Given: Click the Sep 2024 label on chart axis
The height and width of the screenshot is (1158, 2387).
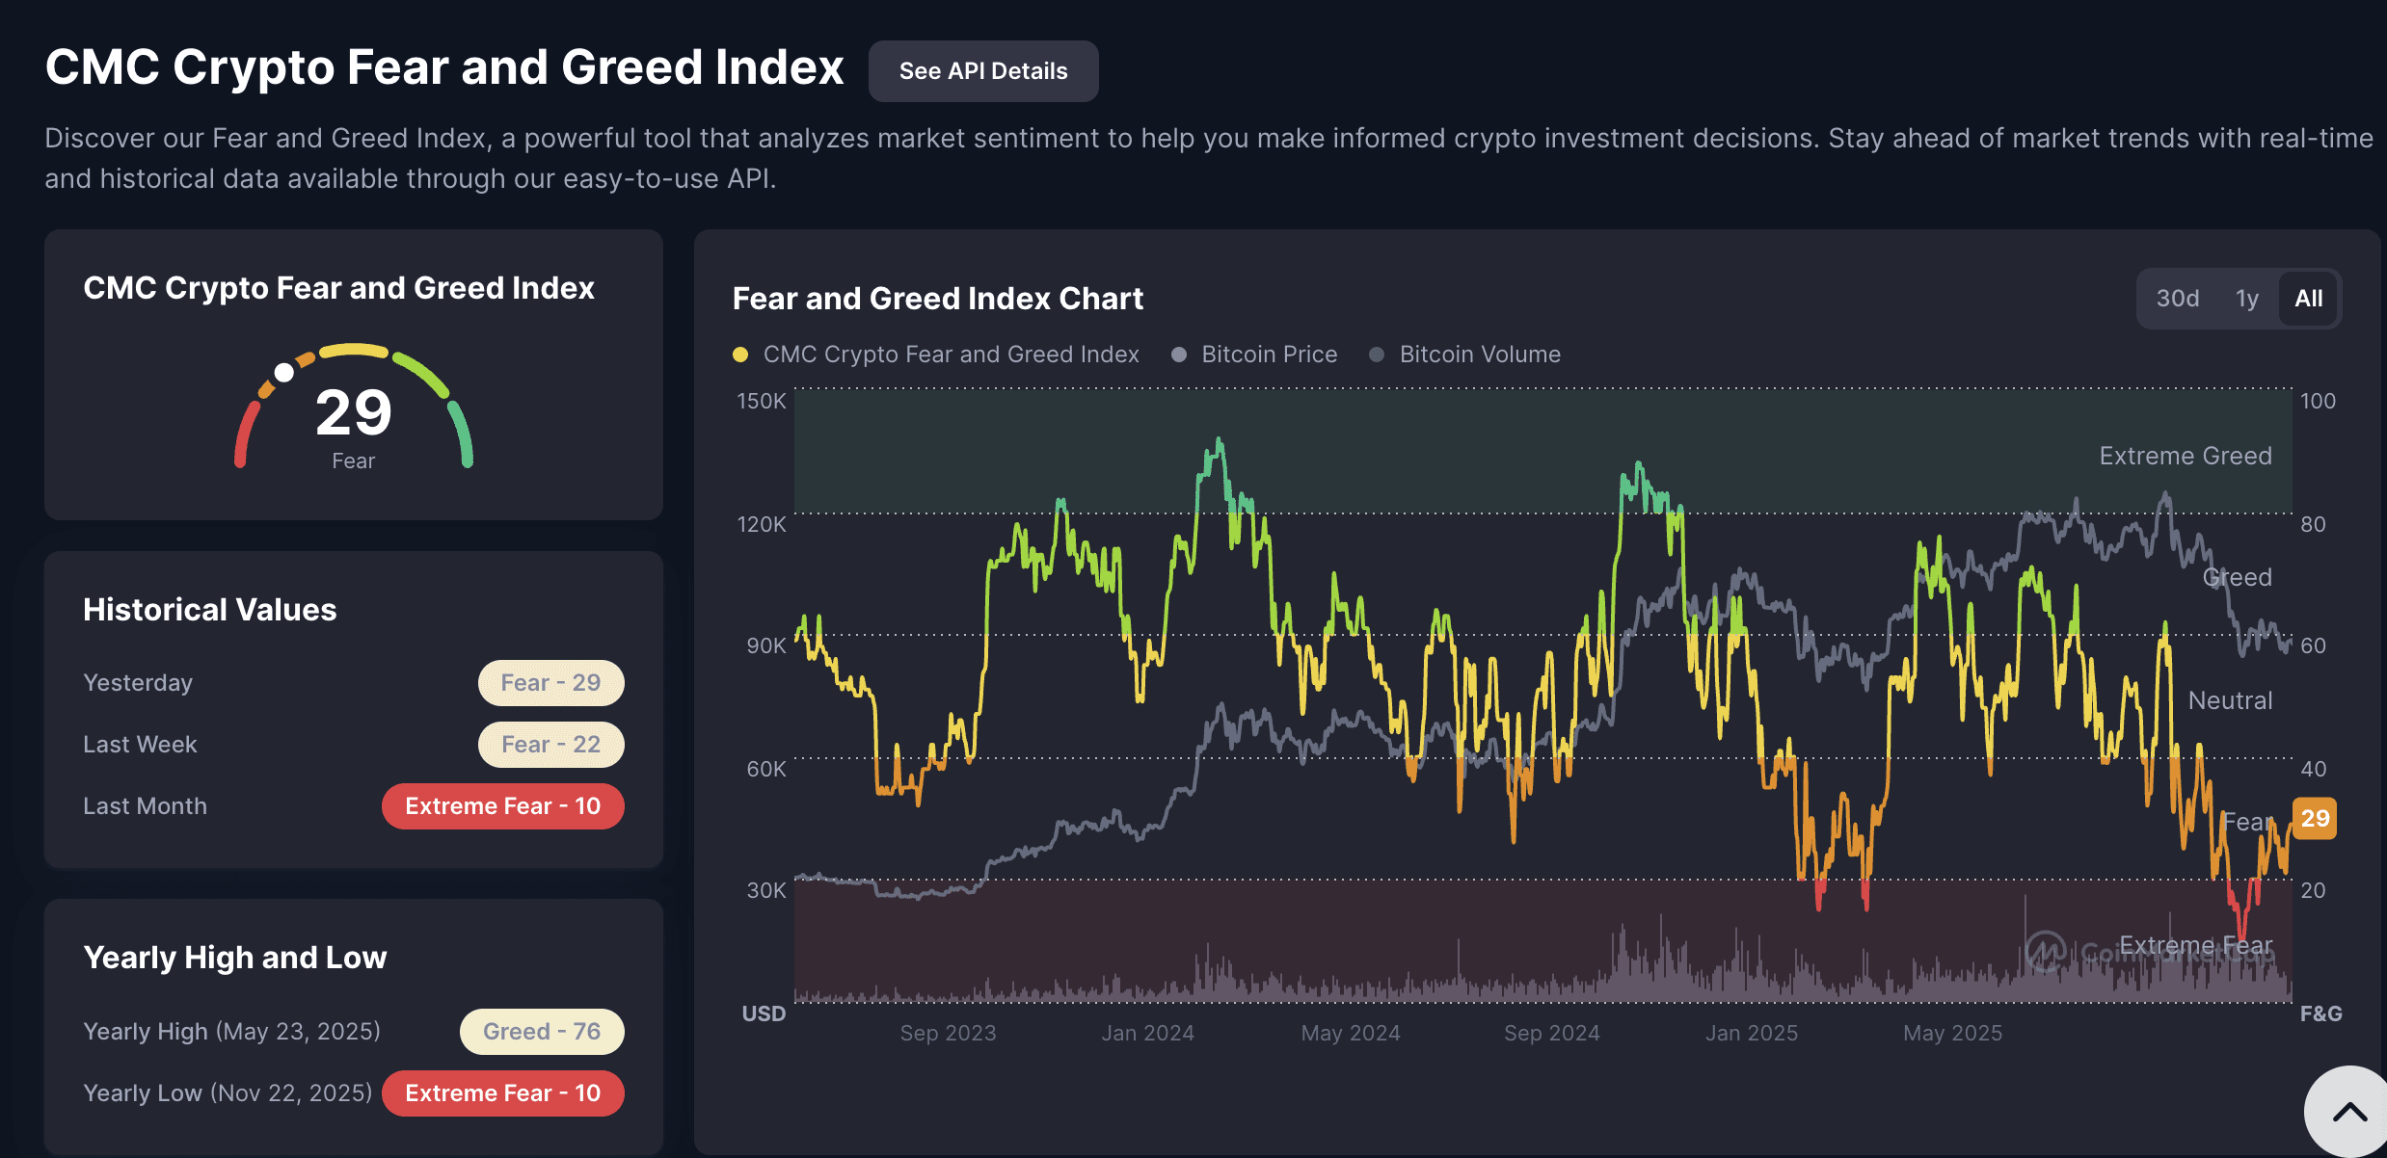Looking at the screenshot, I should [x=1551, y=1033].
